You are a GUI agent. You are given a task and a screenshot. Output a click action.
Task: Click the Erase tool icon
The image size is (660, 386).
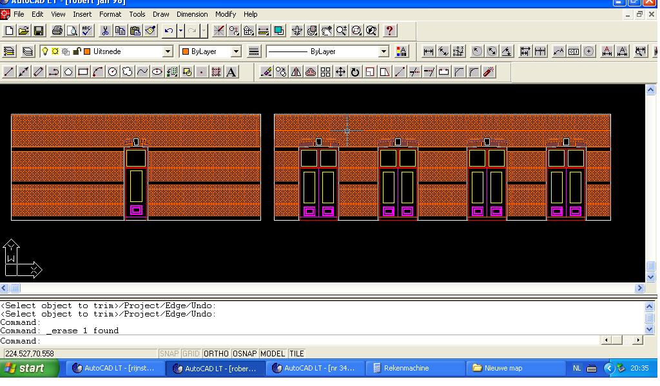click(266, 72)
